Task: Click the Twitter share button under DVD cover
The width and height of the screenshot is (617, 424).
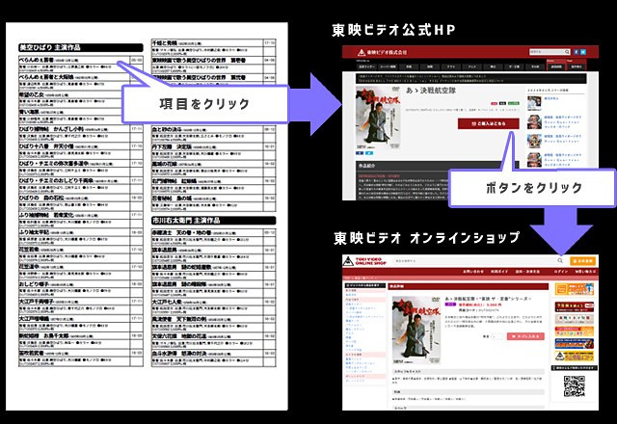Action: click(368, 153)
